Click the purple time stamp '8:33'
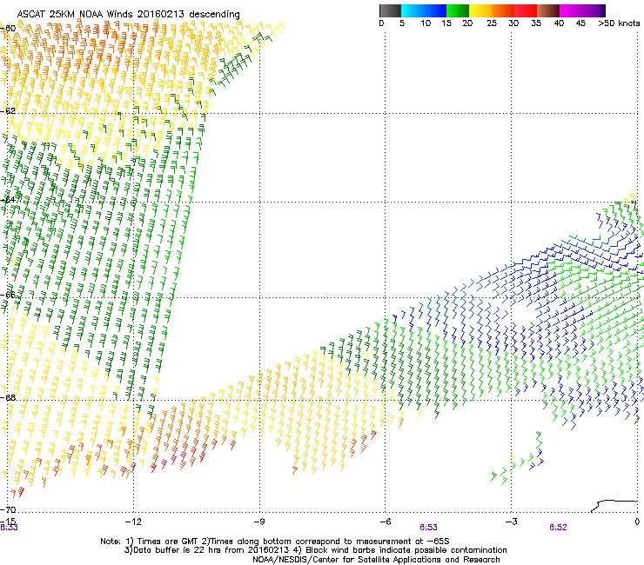The height and width of the screenshot is (565, 644). pyautogui.click(x=9, y=528)
